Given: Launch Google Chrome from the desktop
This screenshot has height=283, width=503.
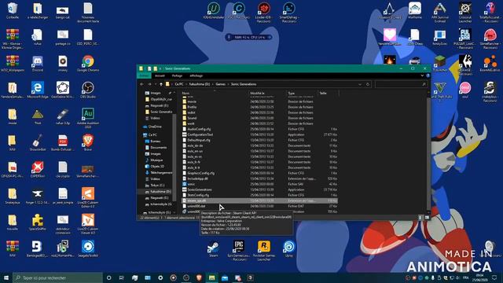Looking at the screenshot, I should click(88, 64).
